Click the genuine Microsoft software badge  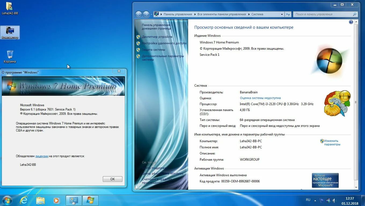tap(325, 180)
